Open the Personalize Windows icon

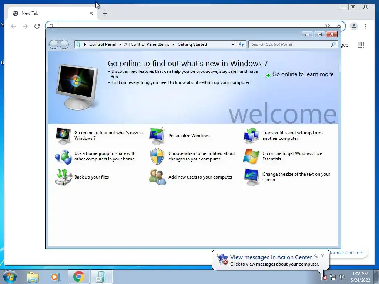click(x=157, y=136)
